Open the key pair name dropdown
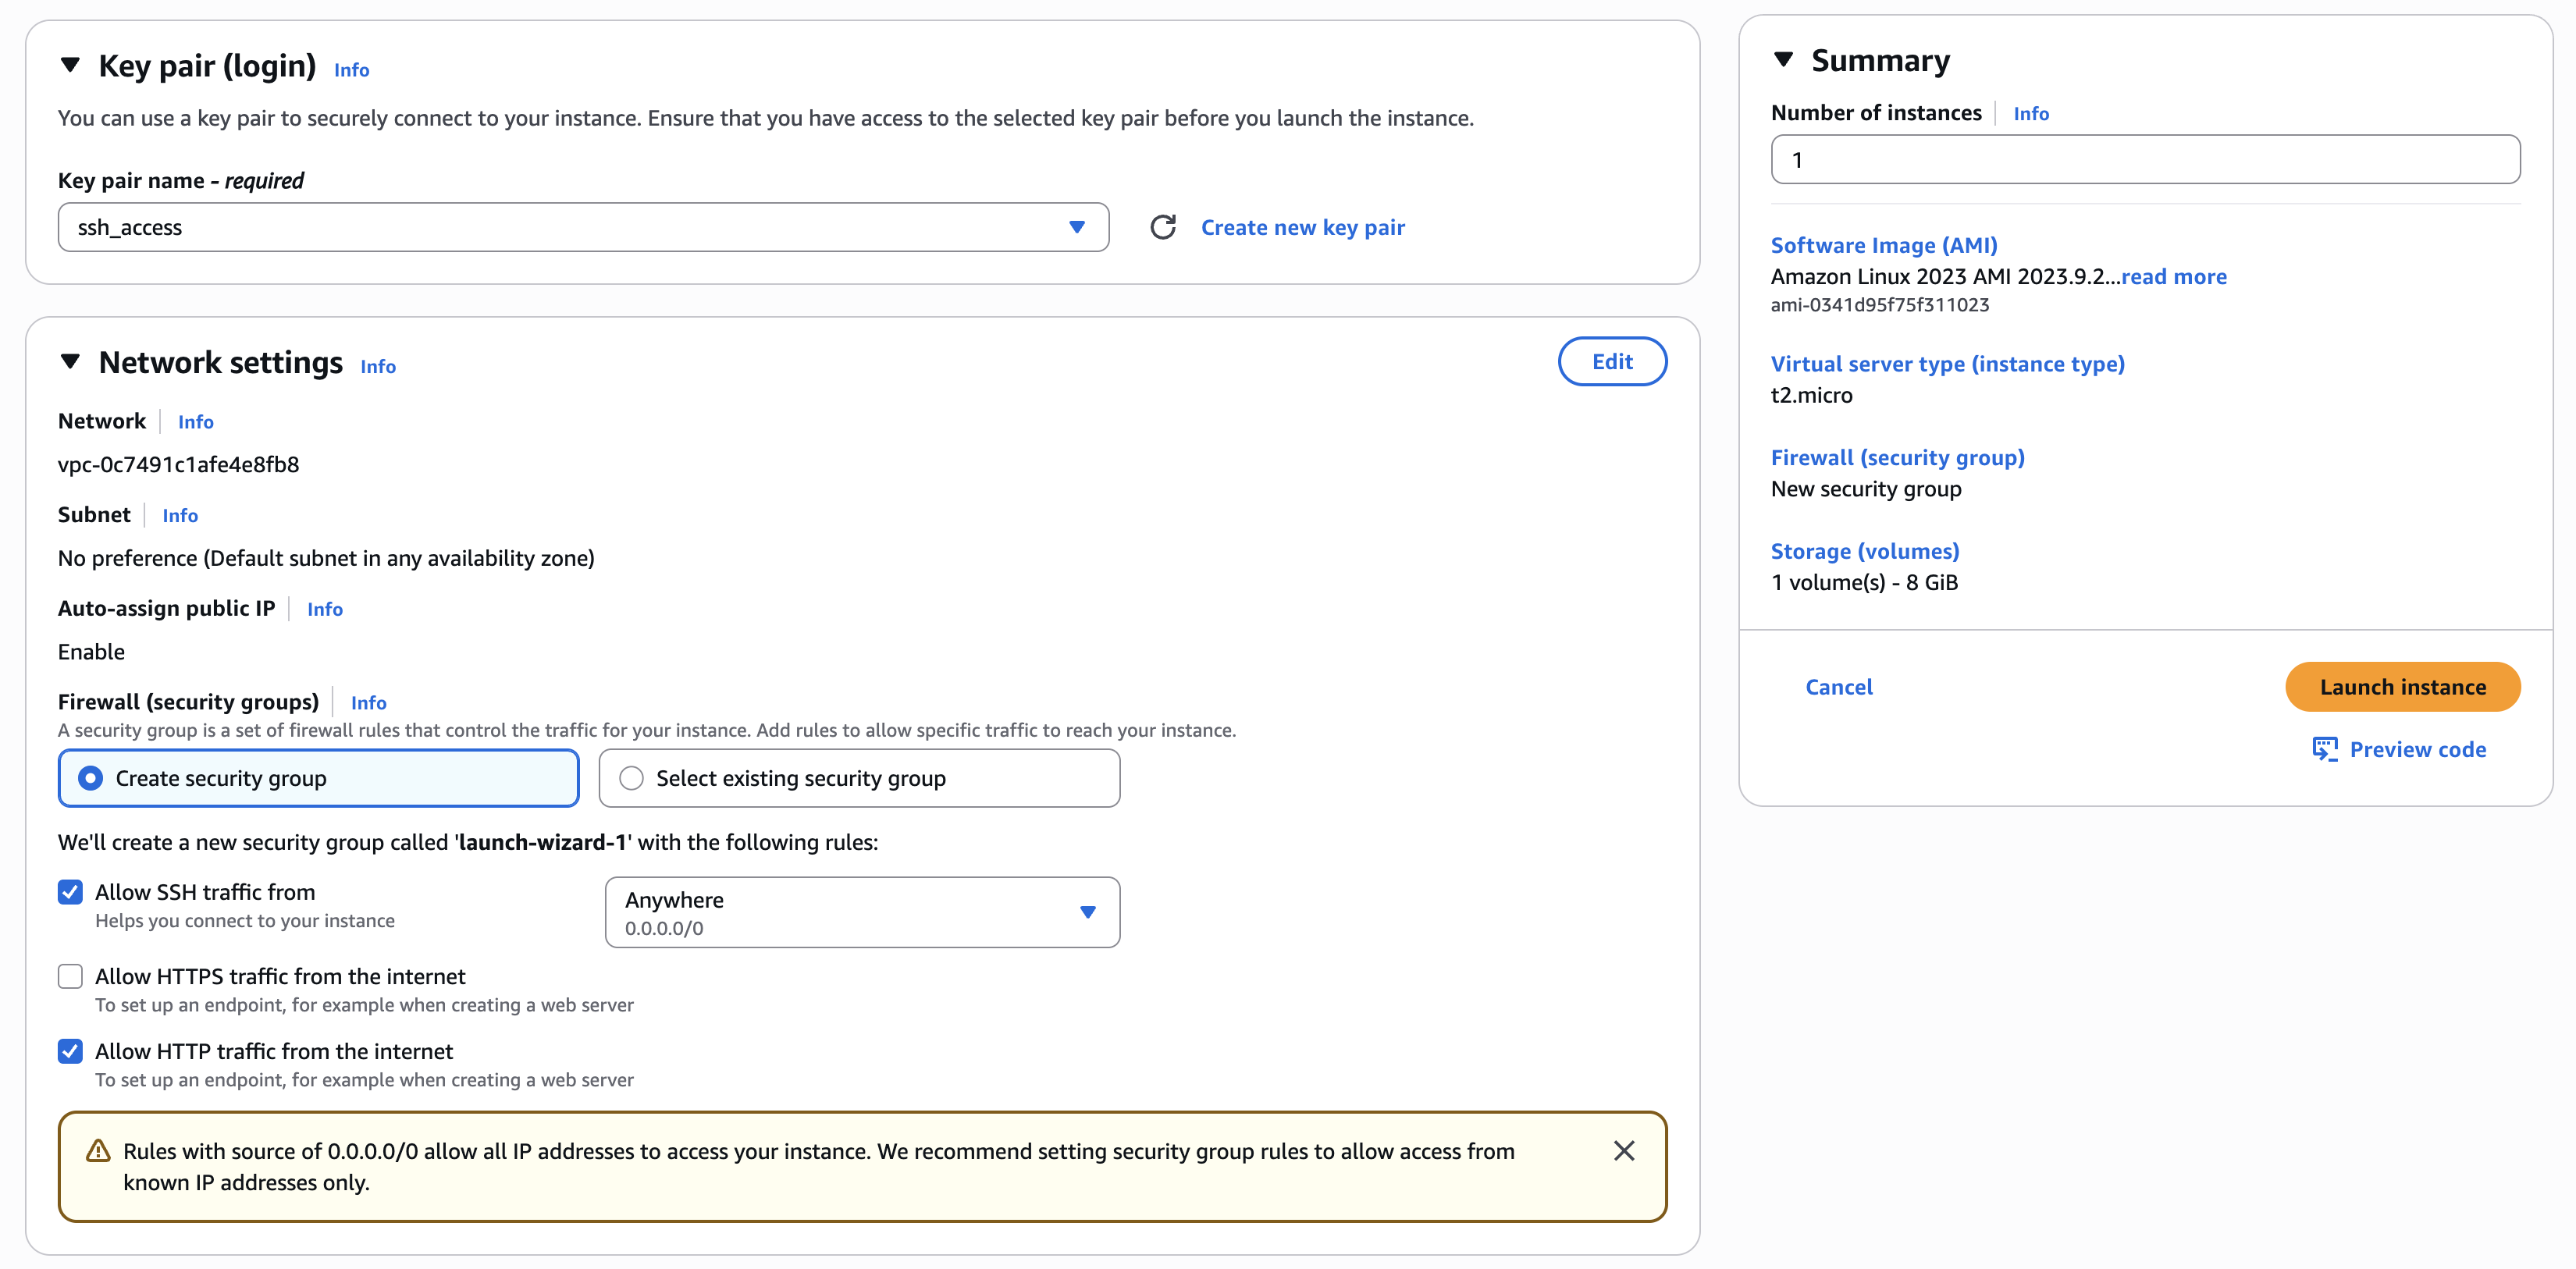Viewport: 2576px width, 1269px height. [1077, 227]
